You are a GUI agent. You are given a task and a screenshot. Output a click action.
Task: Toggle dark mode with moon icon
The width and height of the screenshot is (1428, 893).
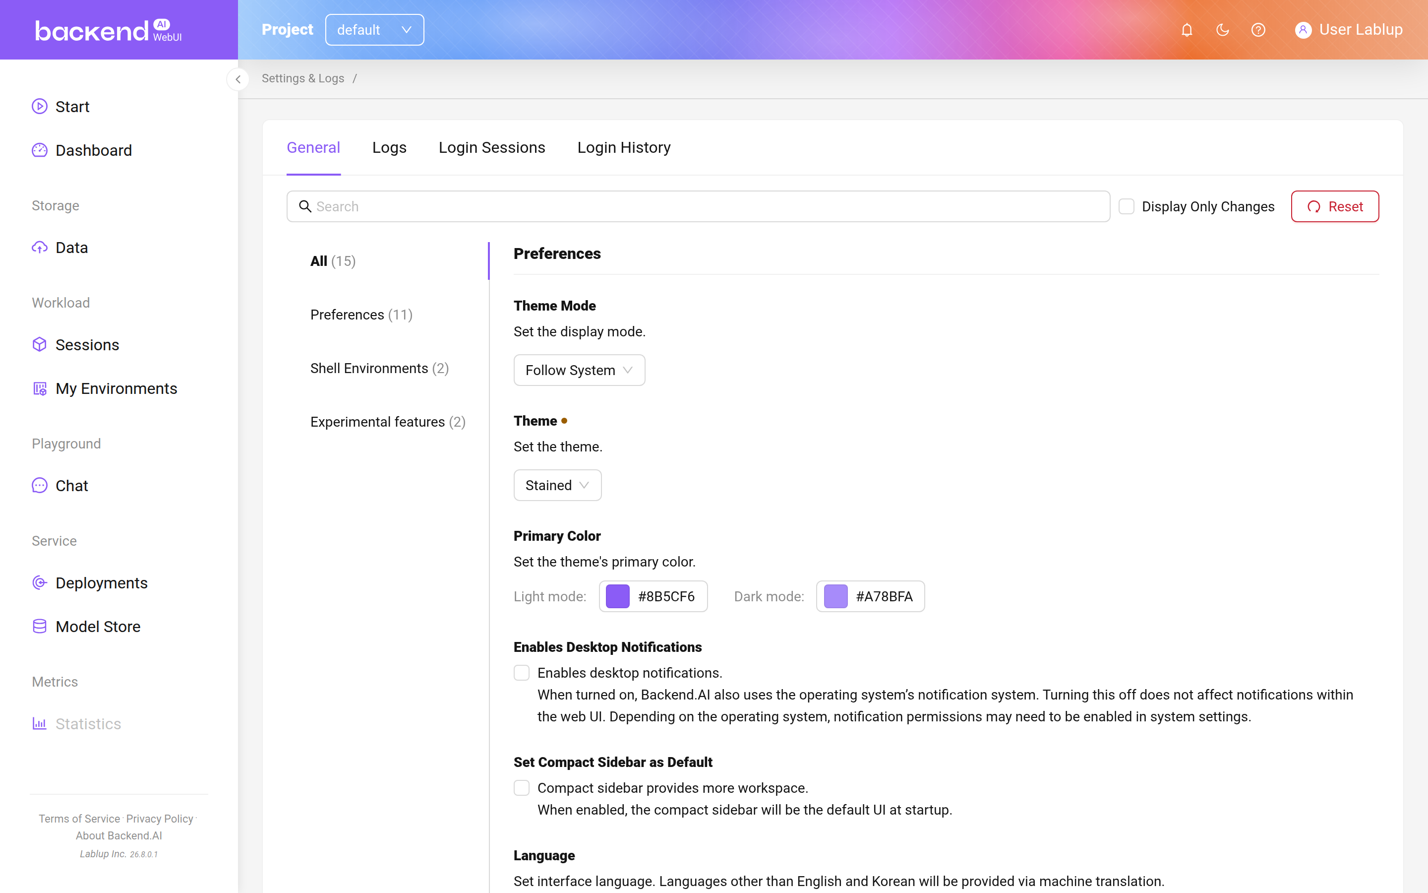click(1222, 30)
